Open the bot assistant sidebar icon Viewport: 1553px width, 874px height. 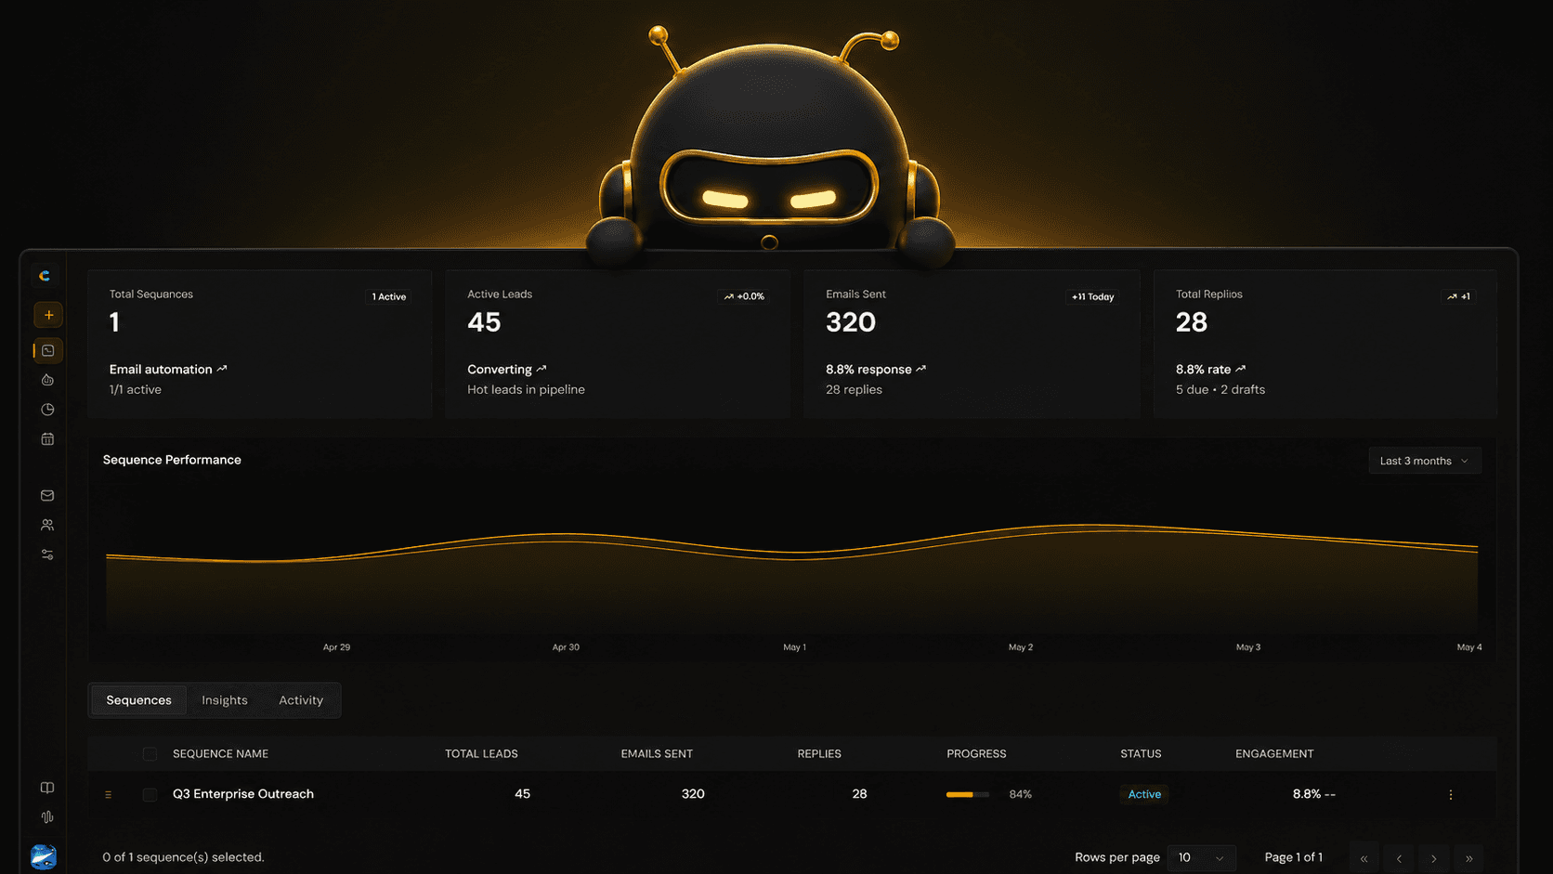(47, 380)
